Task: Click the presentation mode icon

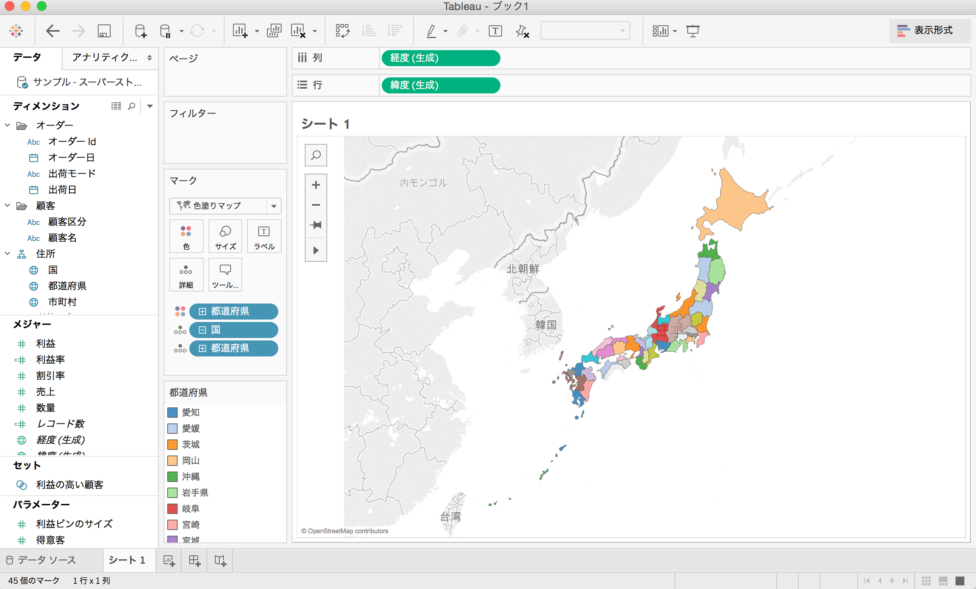Action: click(x=693, y=31)
